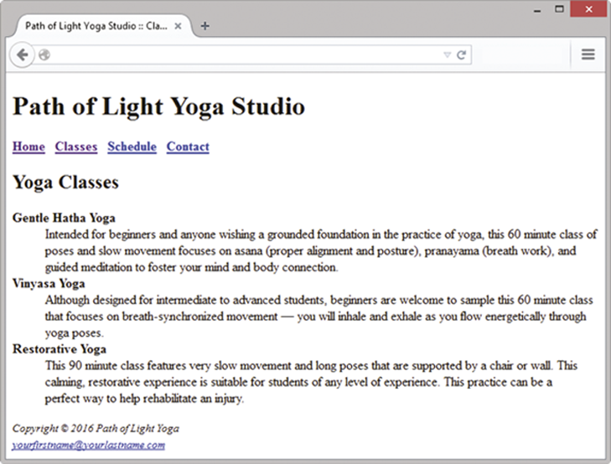Select the Path of Light Yoga Studio tab
The height and width of the screenshot is (464, 611).
coord(103,26)
